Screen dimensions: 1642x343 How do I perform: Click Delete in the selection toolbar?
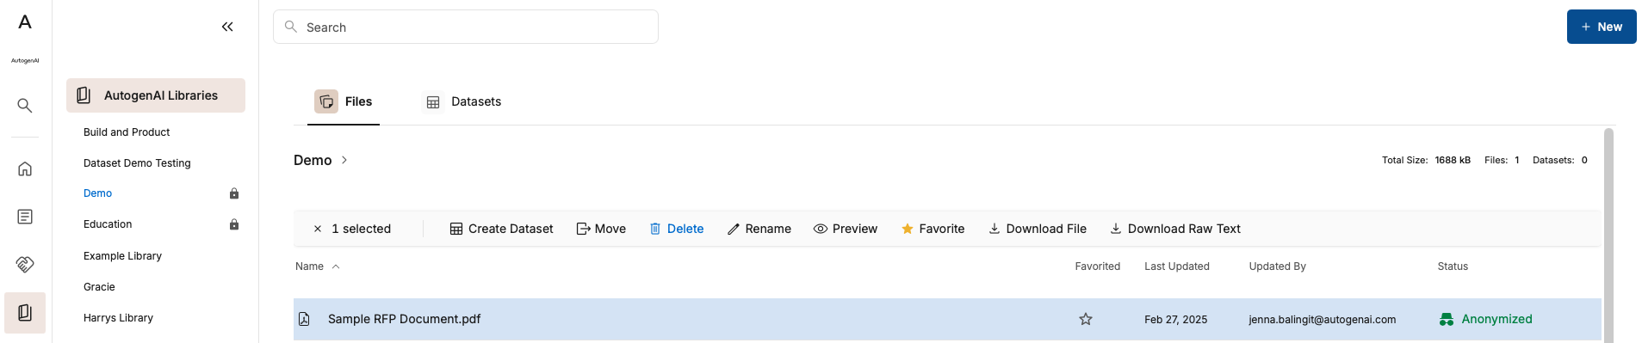point(676,229)
